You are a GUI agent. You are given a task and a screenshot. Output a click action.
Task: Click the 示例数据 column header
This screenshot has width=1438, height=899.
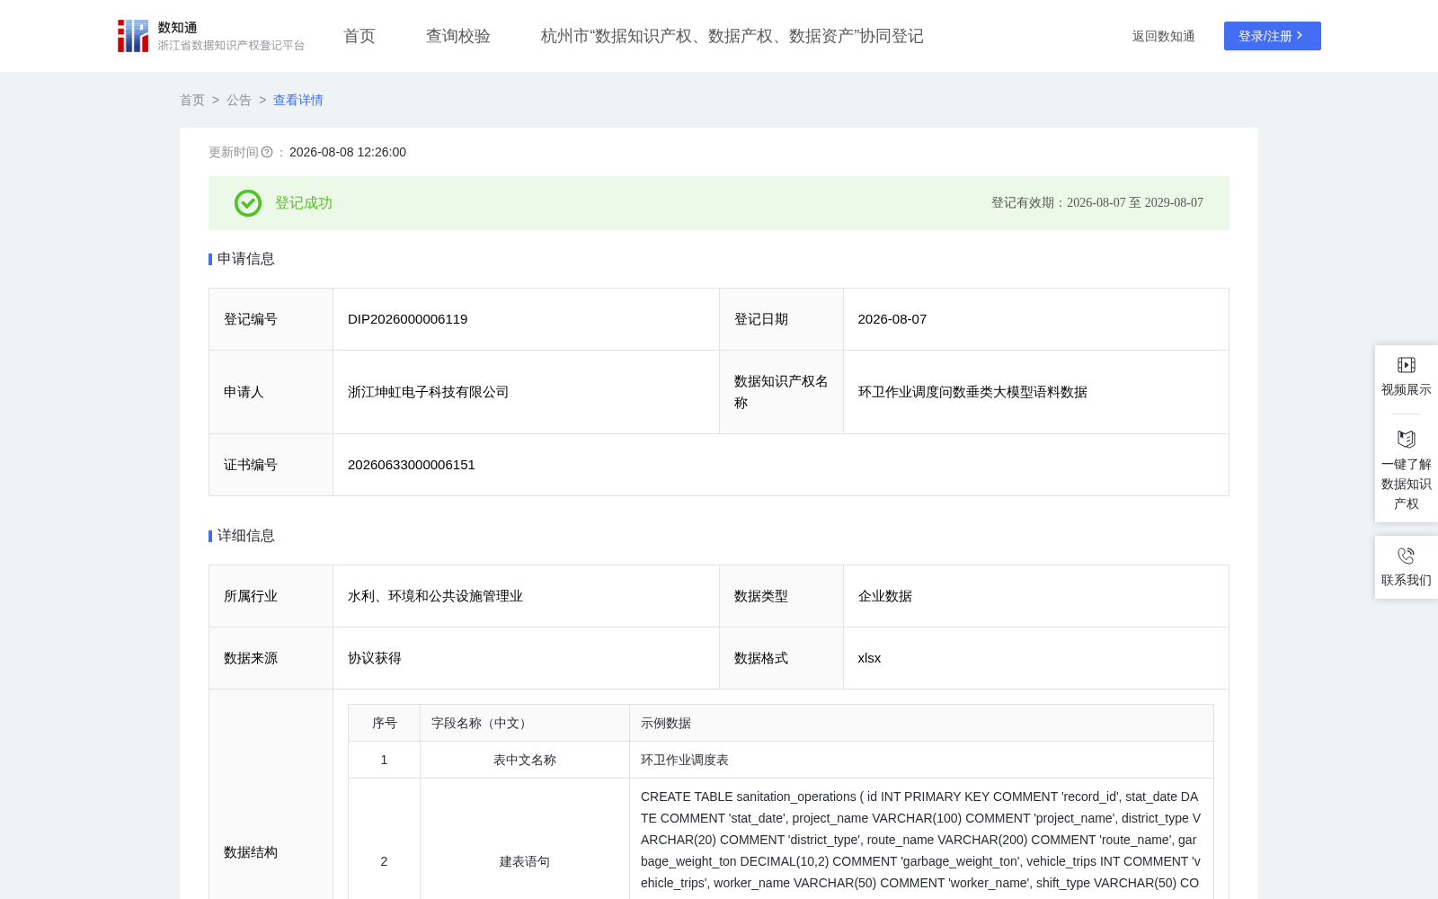coord(921,723)
